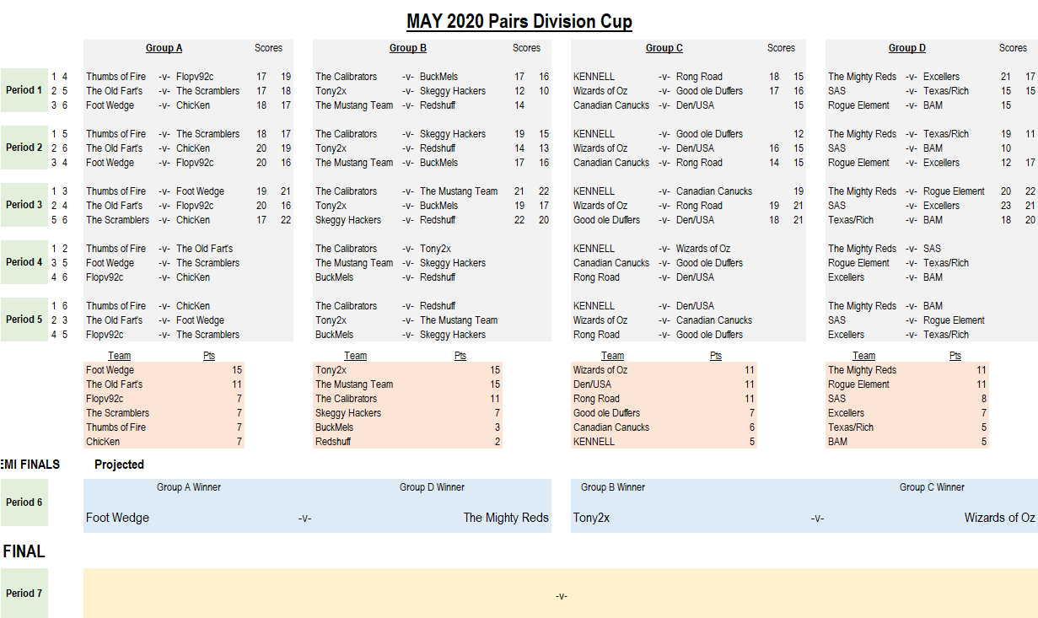Click Foot Wedge in the Period 6 semi-final

pos(117,518)
